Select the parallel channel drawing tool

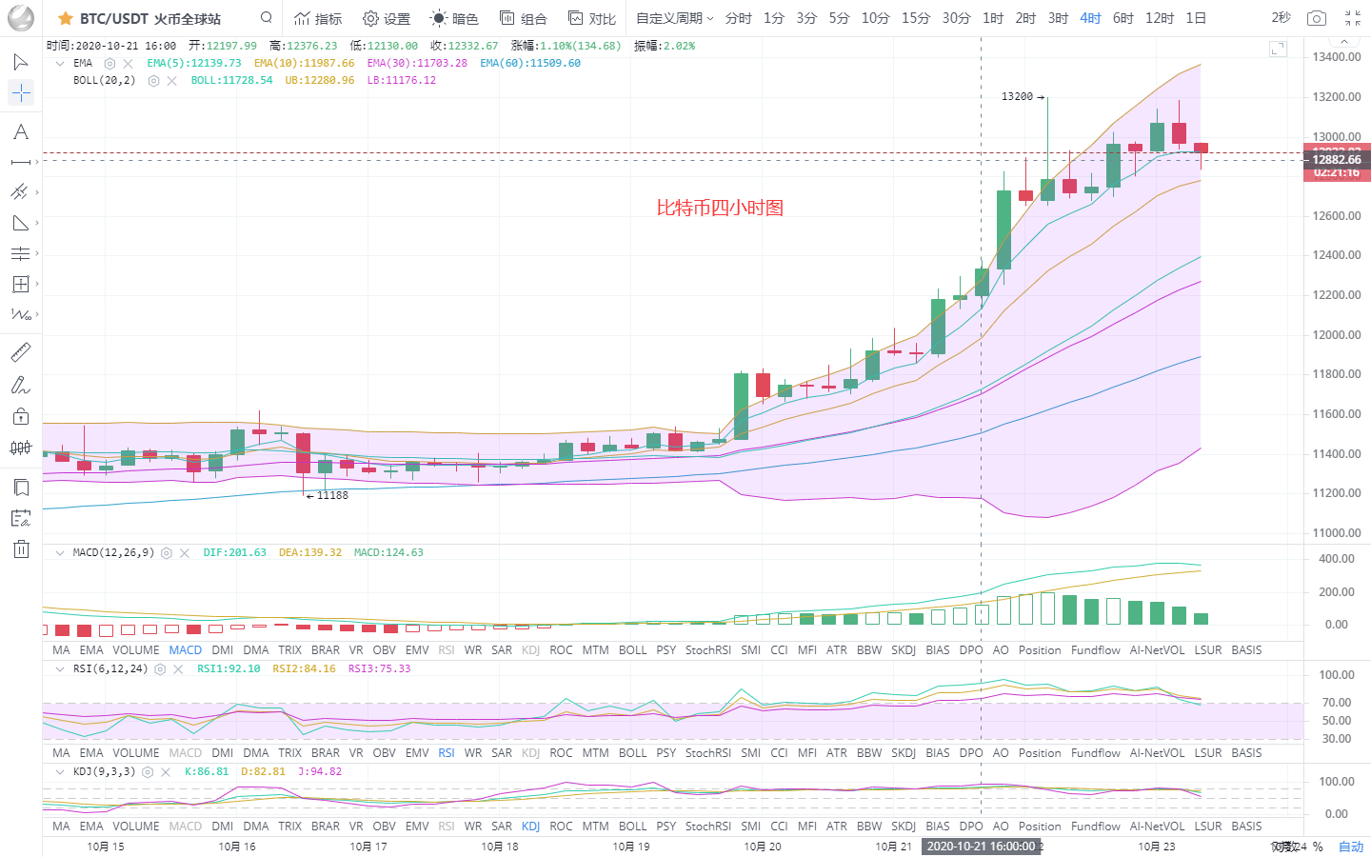[20, 192]
